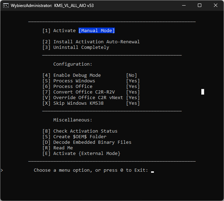This screenshot has height=201, width=224.
Task: Click 'Install Activation Auto-Renewal' line
Action: pos(96,42)
